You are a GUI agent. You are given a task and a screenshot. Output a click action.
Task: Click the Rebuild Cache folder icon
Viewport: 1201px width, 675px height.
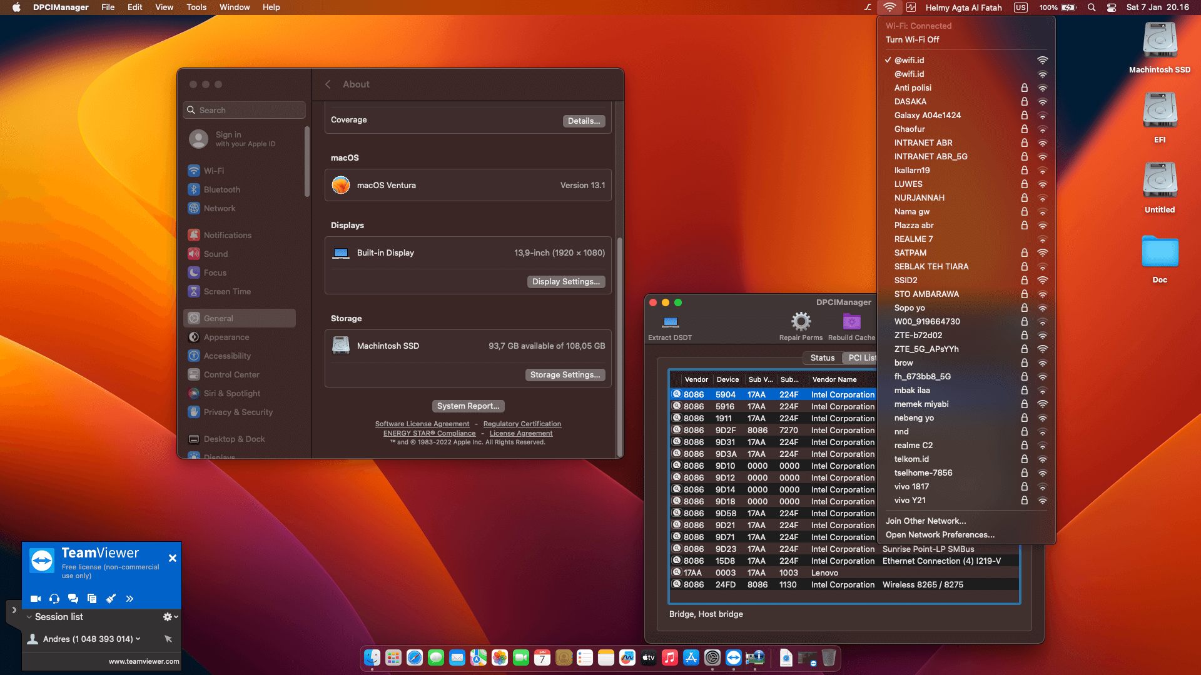851,322
